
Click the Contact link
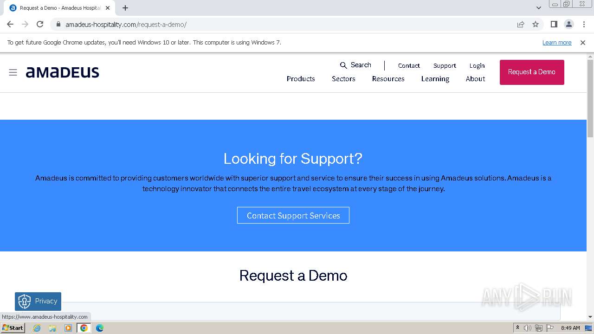(x=409, y=65)
